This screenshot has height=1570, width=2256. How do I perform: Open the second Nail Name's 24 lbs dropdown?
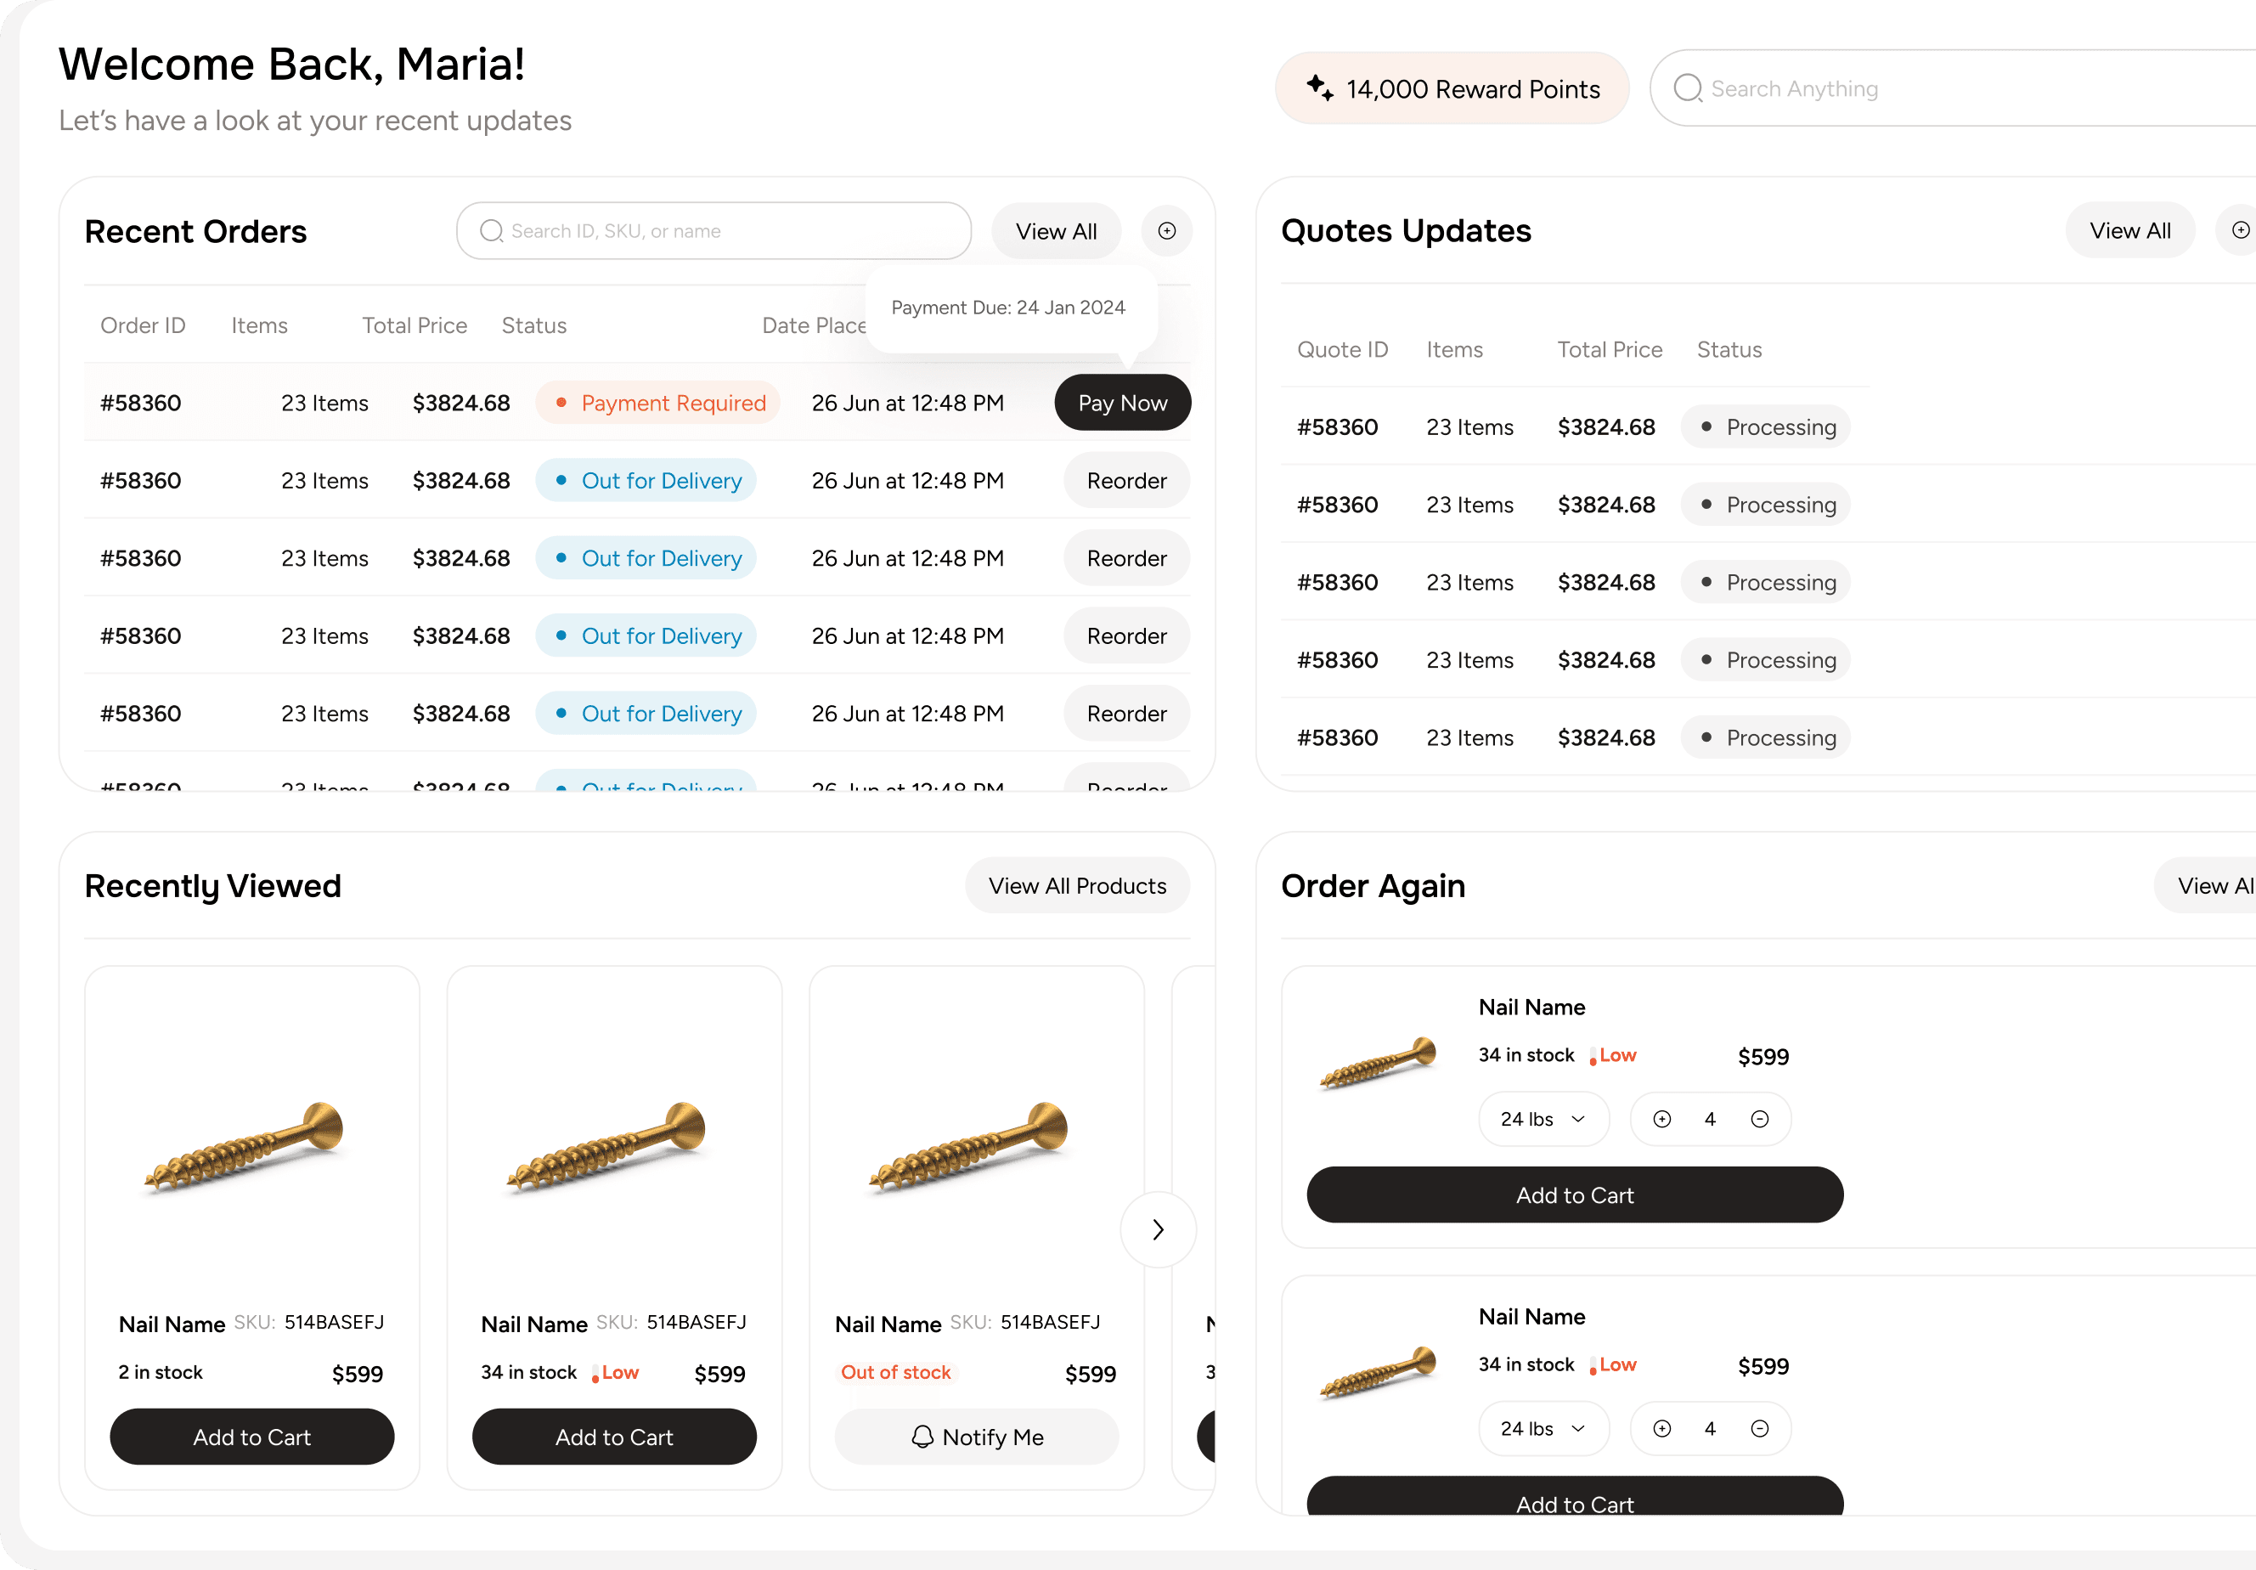tap(1543, 1428)
